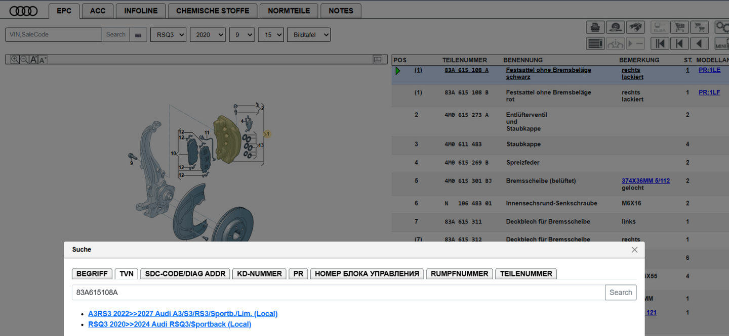
Task: Open the NOTES tab
Action: [x=341, y=11]
